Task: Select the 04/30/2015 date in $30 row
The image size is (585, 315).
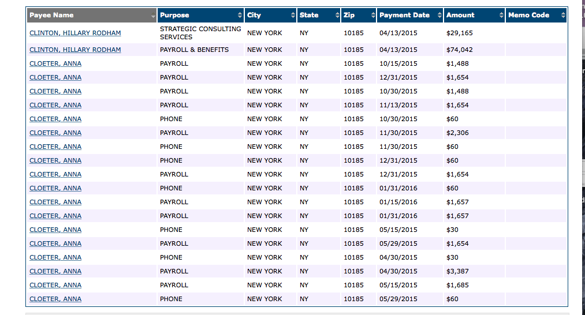Action: click(x=398, y=257)
